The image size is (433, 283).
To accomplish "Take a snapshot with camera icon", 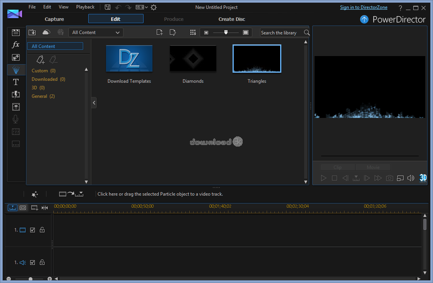I will (389, 178).
